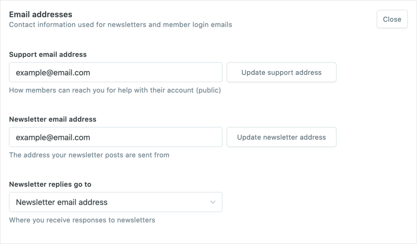
Task: Click the 'Support email address' field label
Action: coord(48,55)
